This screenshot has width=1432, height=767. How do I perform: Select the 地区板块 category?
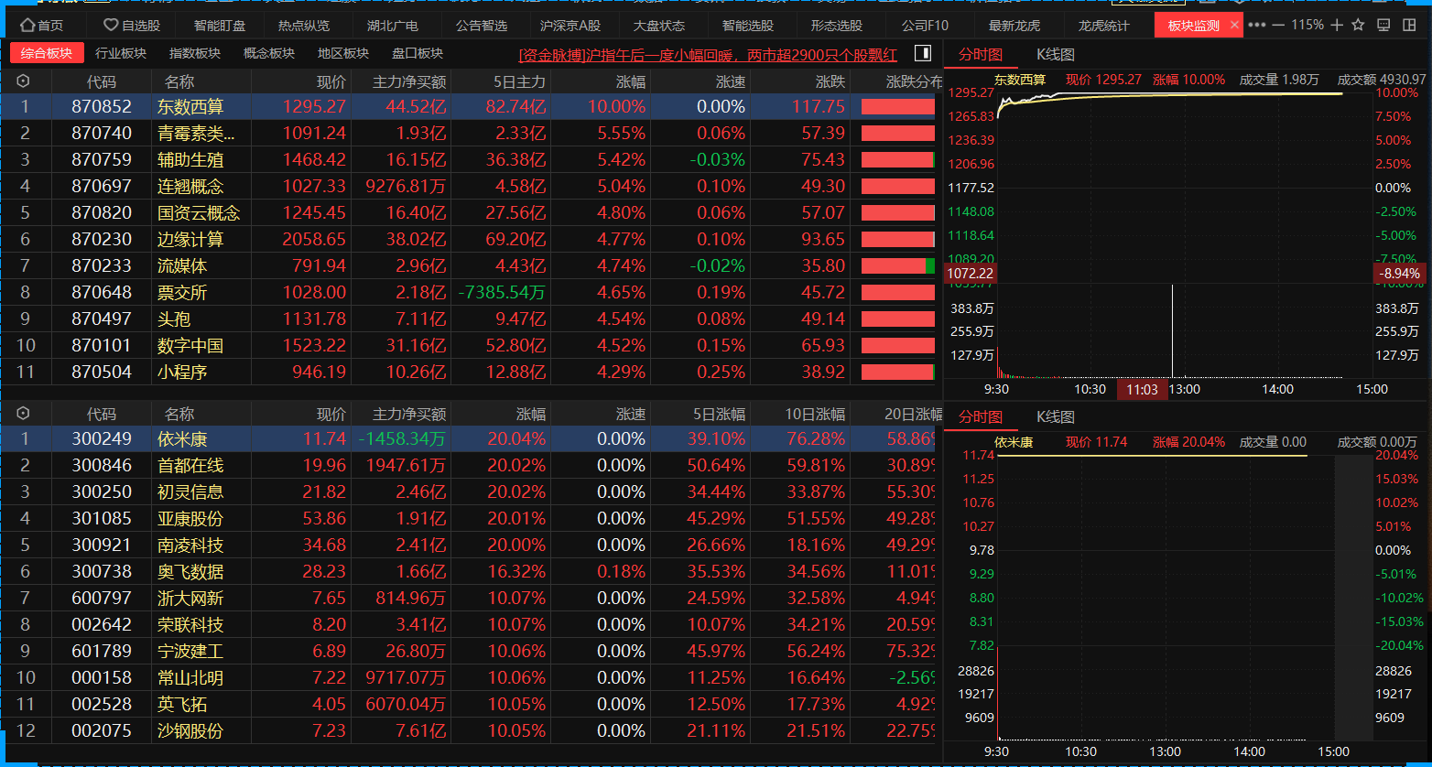(343, 53)
